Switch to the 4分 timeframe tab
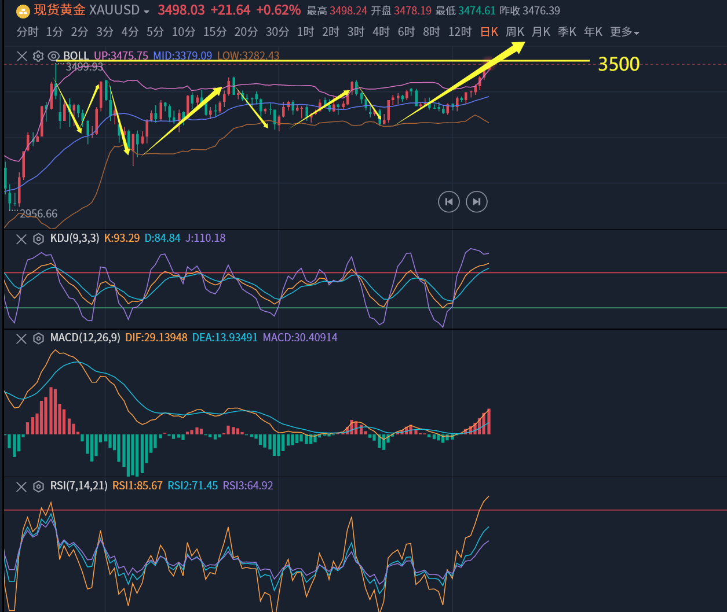Image resolution: width=727 pixels, height=612 pixels. [130, 32]
